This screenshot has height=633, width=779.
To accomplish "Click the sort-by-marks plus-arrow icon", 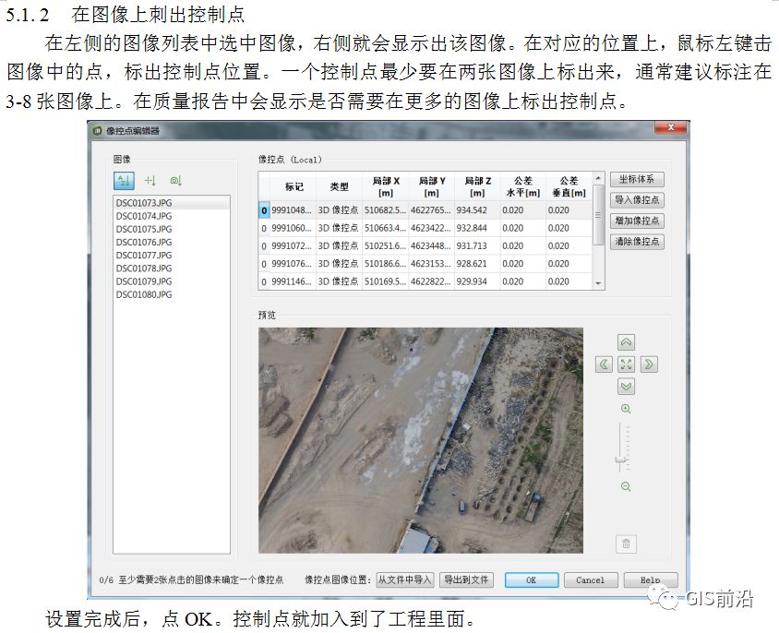I will pyautogui.click(x=150, y=181).
